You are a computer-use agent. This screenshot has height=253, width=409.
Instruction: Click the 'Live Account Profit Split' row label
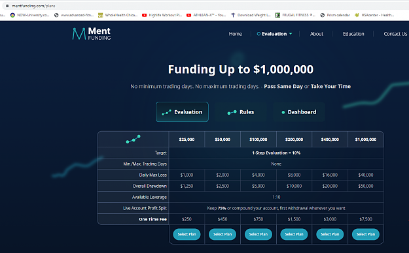145,208
